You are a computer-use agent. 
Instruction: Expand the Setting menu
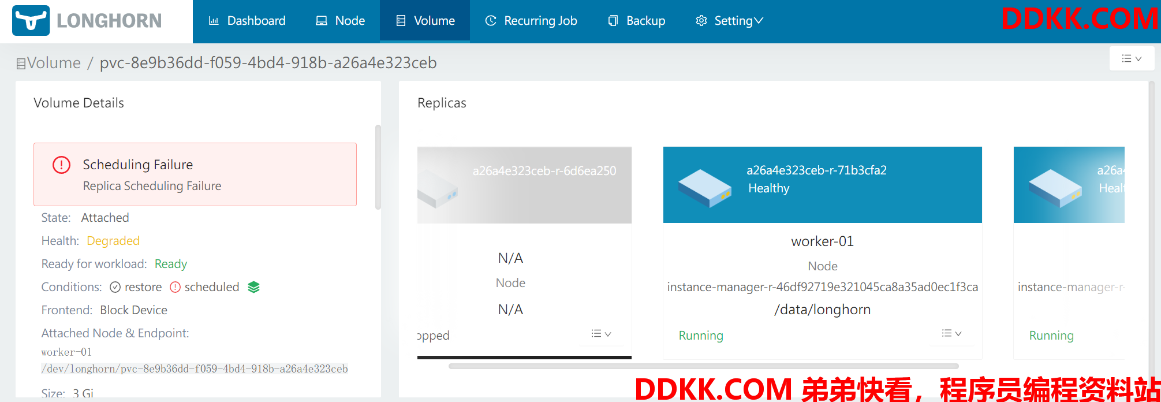730,21
